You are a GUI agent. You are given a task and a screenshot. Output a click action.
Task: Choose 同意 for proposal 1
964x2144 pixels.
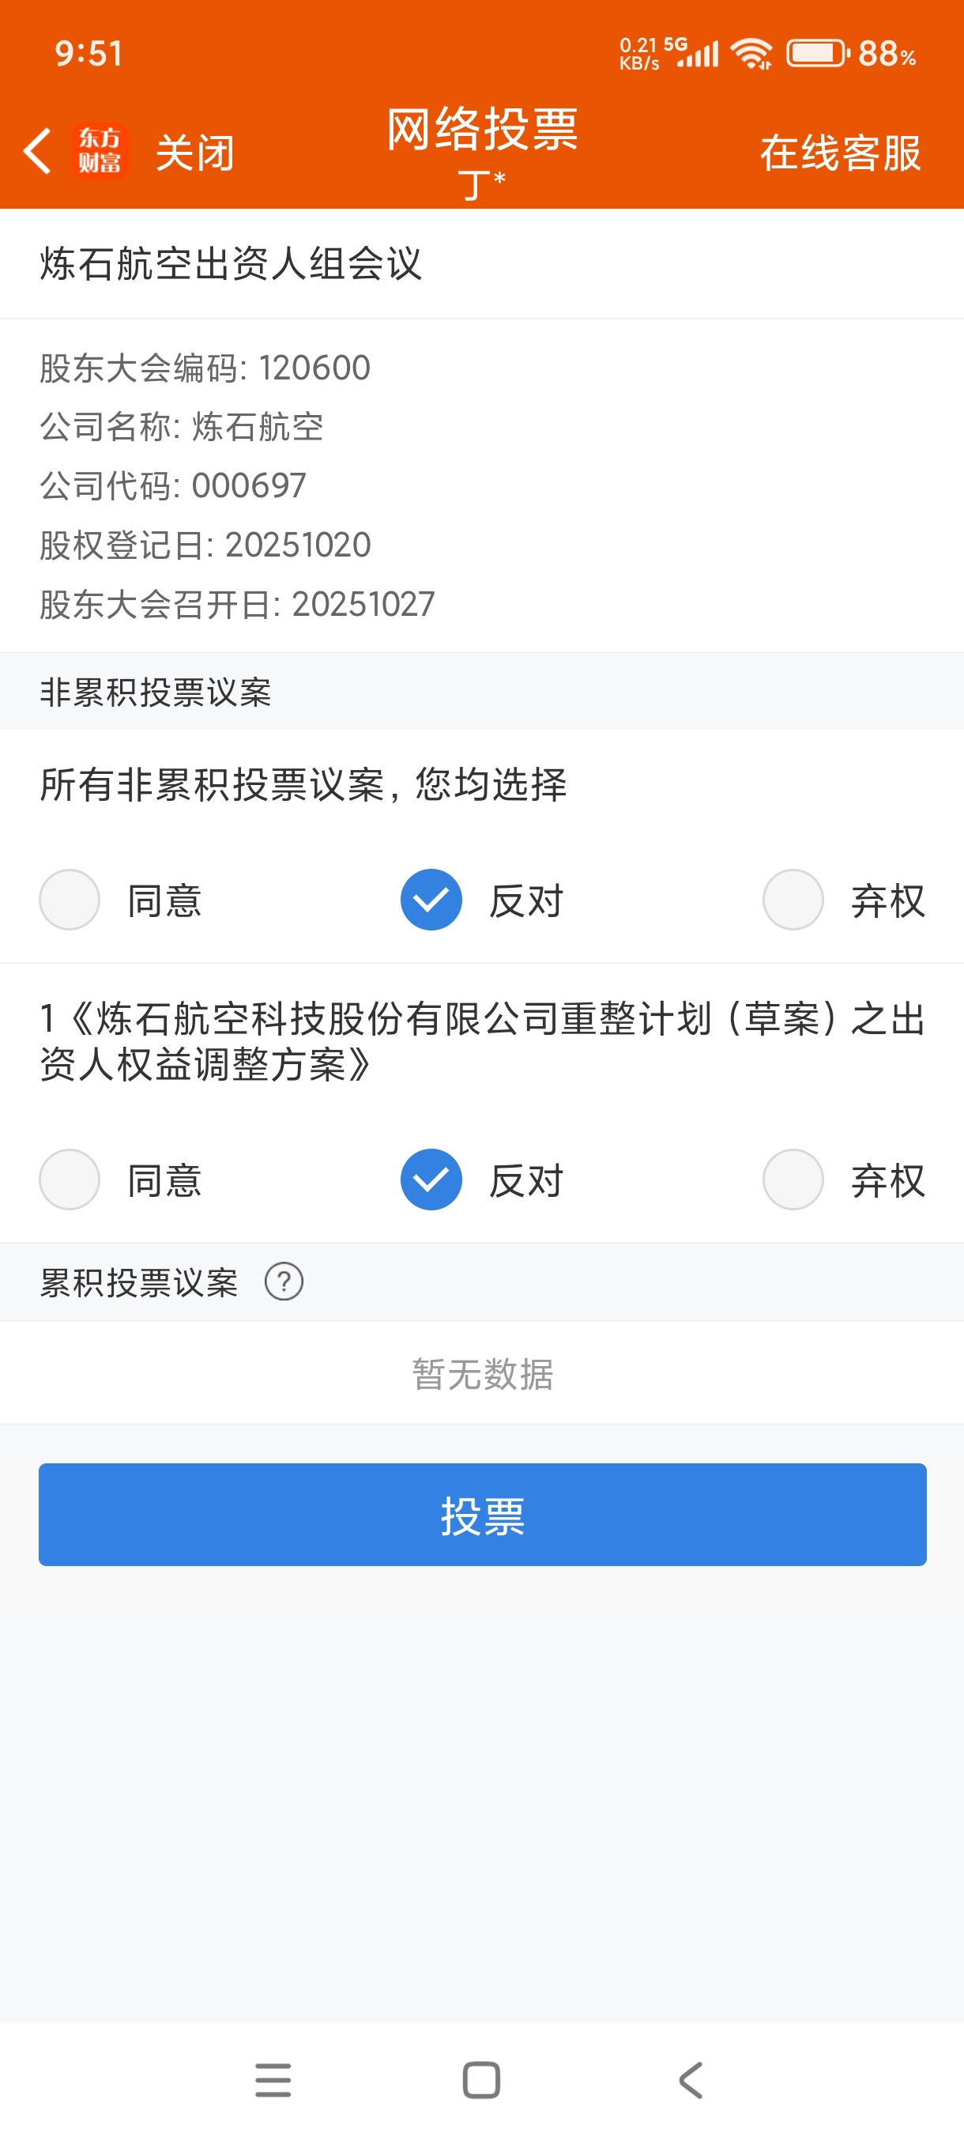[70, 1180]
